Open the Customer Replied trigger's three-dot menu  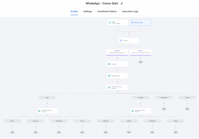click(126, 22)
